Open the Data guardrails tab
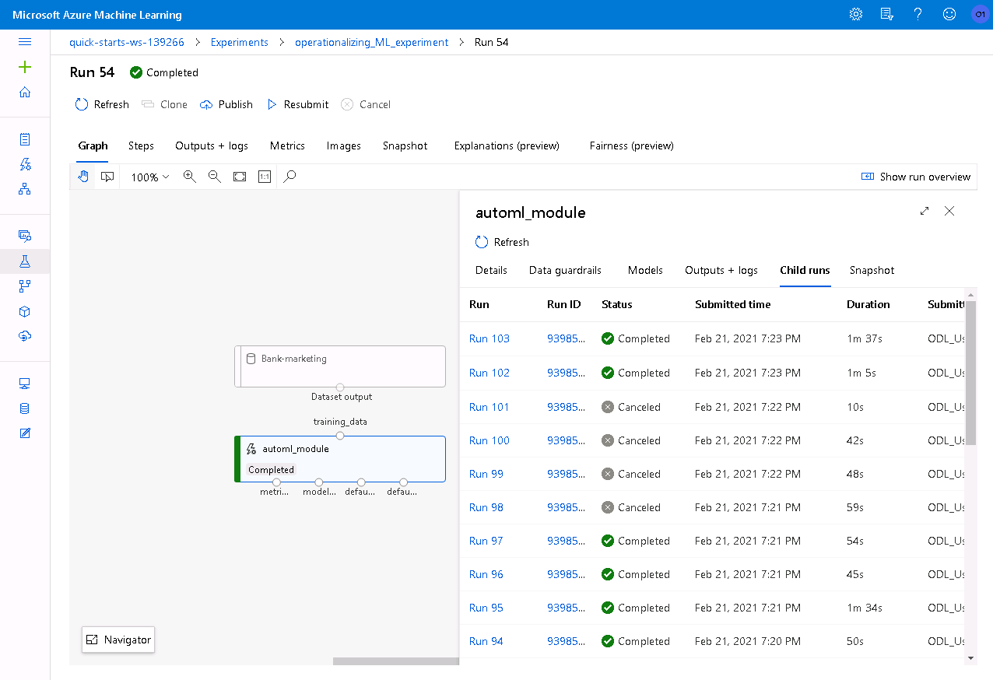The width and height of the screenshot is (993, 680). [565, 270]
